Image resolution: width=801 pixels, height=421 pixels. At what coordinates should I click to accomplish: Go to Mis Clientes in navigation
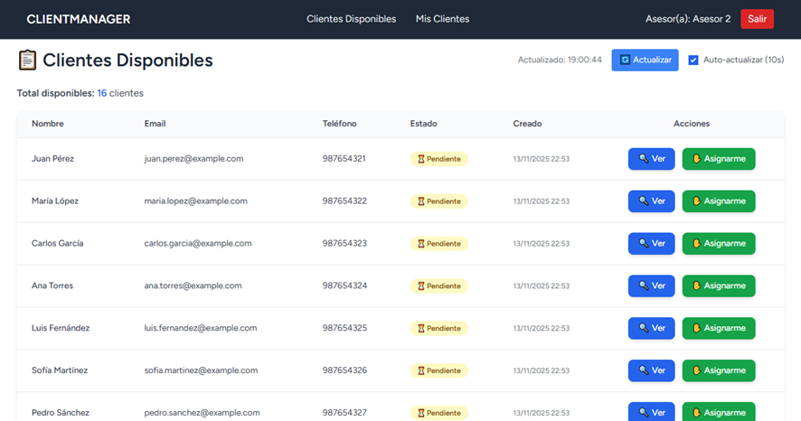[442, 19]
